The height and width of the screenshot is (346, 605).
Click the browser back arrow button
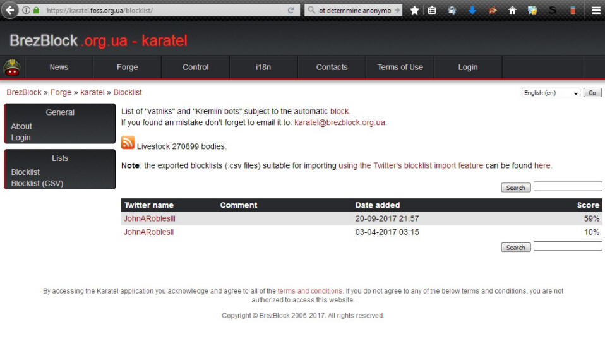(10, 10)
